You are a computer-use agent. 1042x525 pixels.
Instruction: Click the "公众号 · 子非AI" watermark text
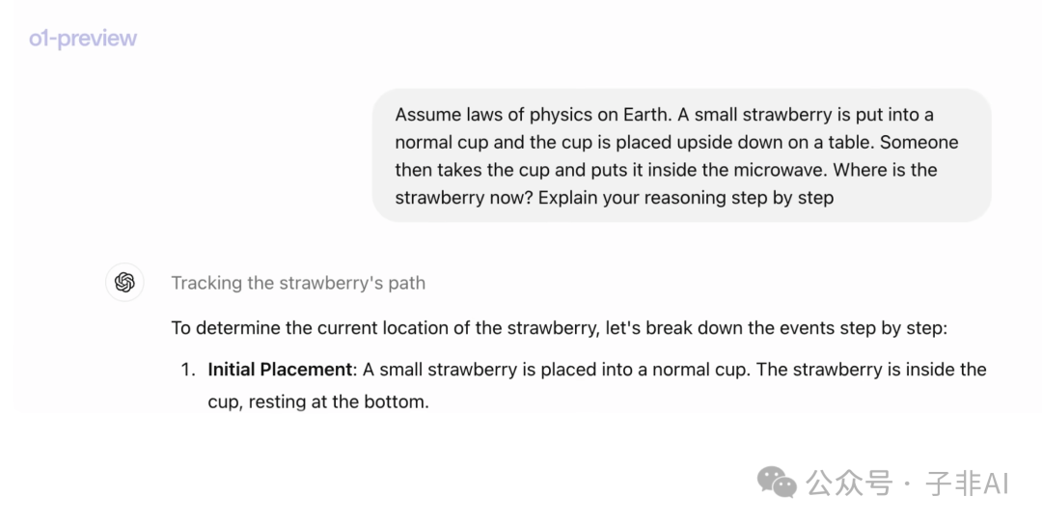pos(908,484)
